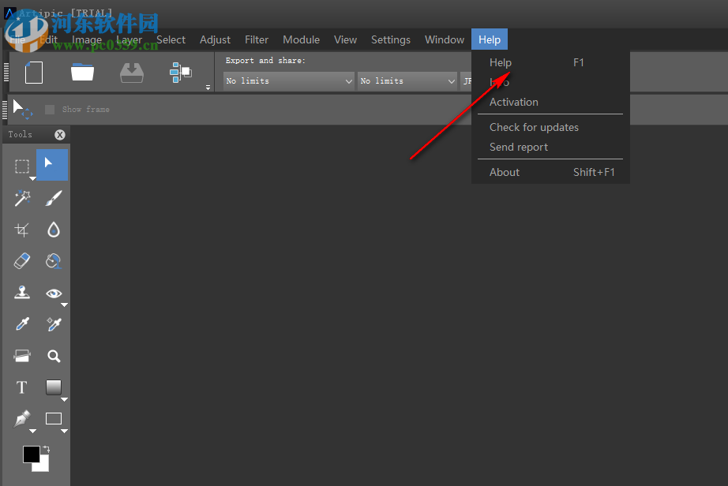Activate the Zoom magnifier tool
This screenshot has height=486, width=728.
click(54, 356)
